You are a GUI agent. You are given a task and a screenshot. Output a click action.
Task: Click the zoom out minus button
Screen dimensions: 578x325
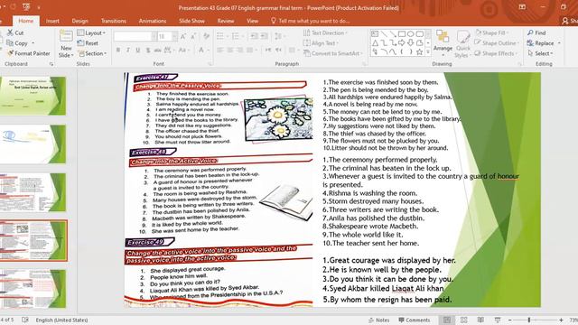(509, 320)
